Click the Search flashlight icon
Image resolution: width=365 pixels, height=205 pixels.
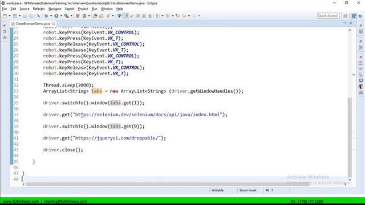[x=108, y=16]
